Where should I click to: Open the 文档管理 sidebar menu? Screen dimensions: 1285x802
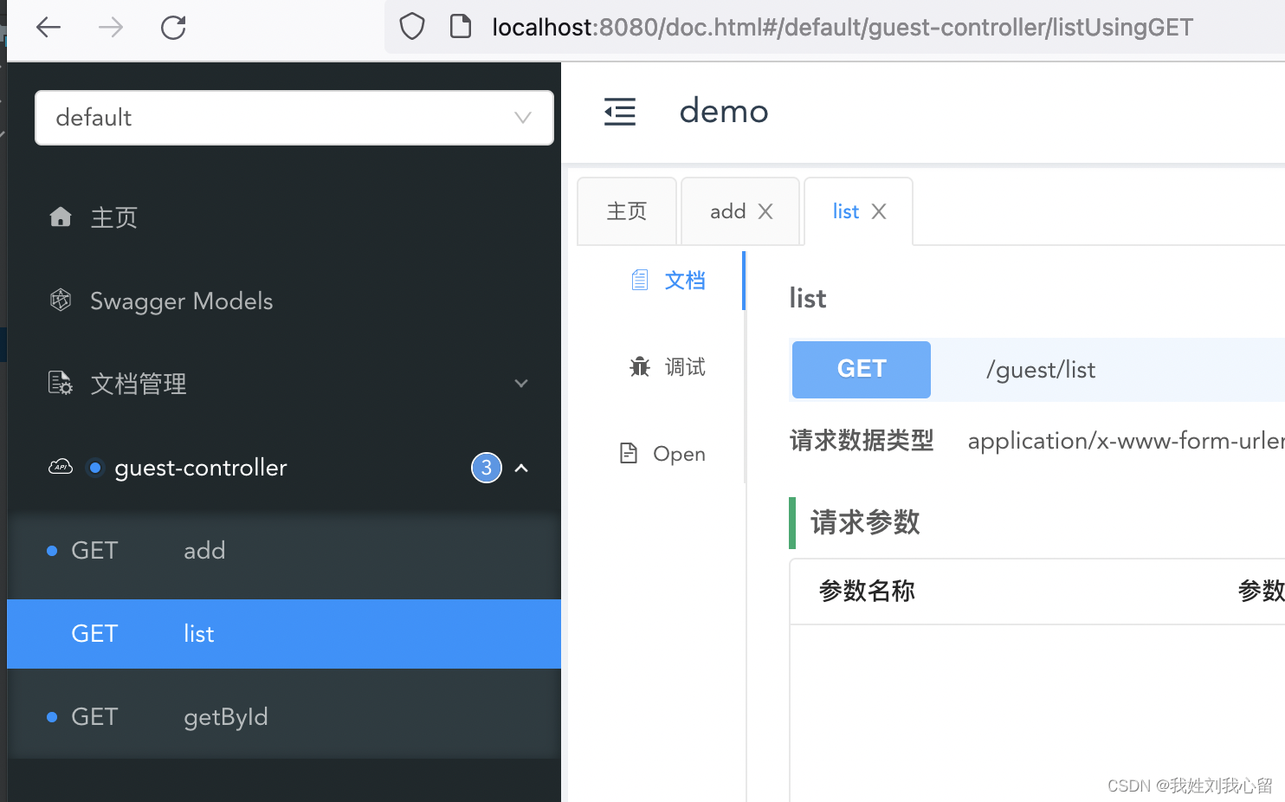tap(284, 384)
